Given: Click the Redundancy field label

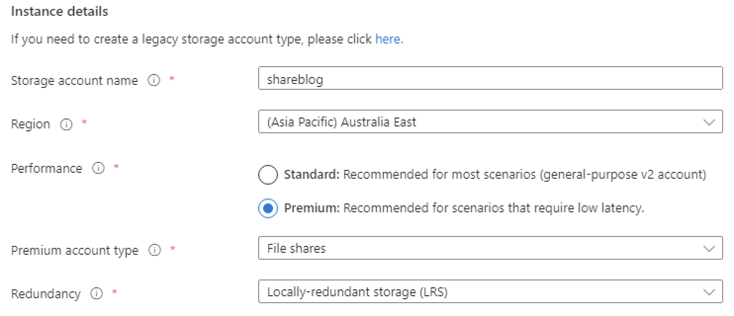Looking at the screenshot, I should pos(46,294).
